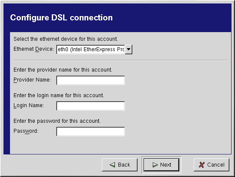This screenshot has height=177, width=235.
Task: Click the Password label
Action: 26,131
